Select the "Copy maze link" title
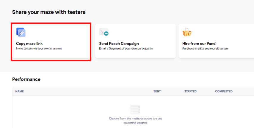254x128 pixels. (29, 44)
